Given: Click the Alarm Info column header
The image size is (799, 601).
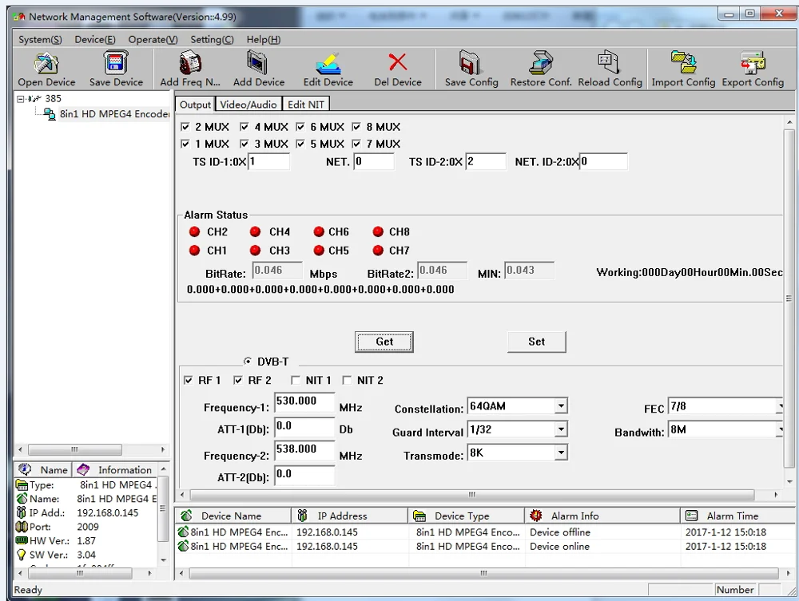Looking at the screenshot, I should (602, 516).
